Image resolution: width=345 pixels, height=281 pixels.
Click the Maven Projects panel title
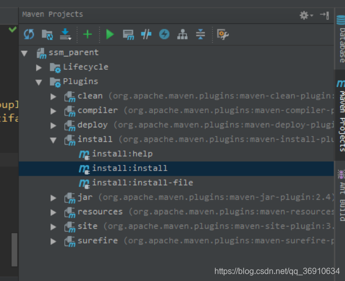[52, 14]
